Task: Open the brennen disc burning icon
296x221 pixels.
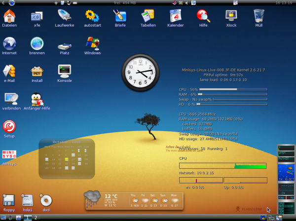Action: click(x=37, y=44)
